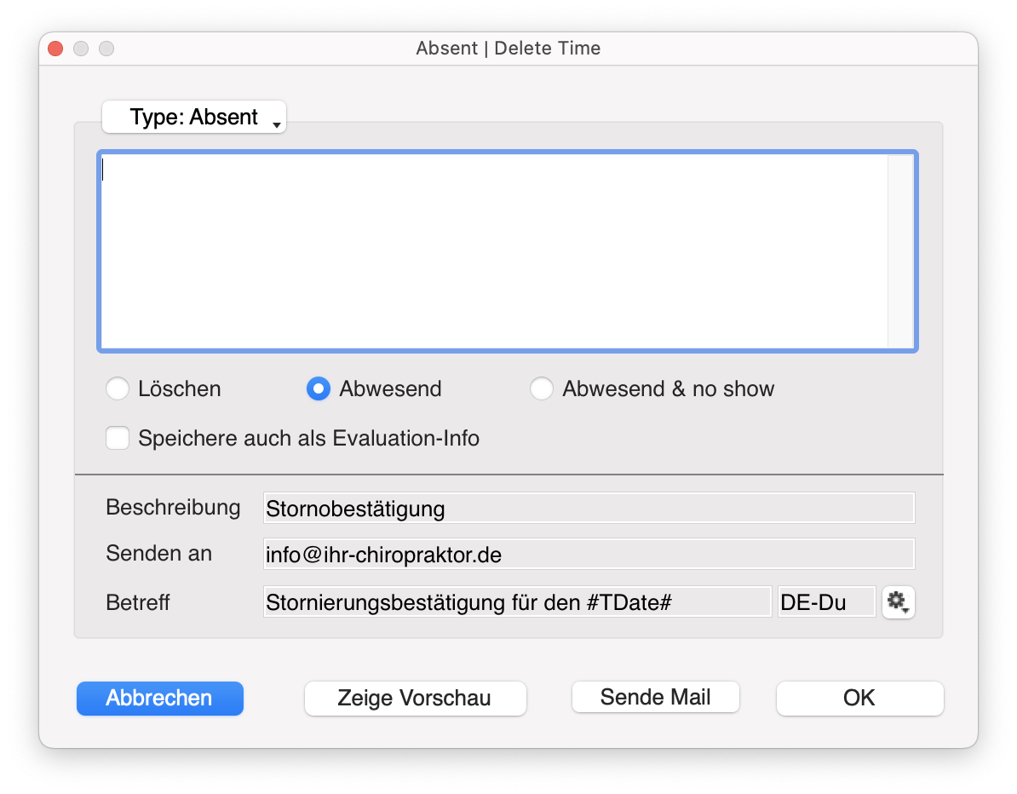Click the greyed-out minimize window button

coord(81,49)
